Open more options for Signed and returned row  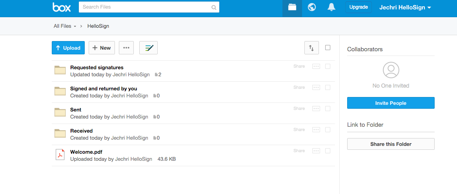tap(316, 87)
